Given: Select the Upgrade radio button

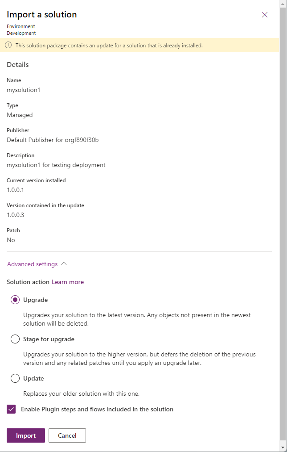Looking at the screenshot, I should click(15, 300).
